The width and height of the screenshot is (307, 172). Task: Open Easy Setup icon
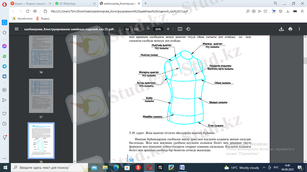pyautogui.click(x=302, y=11)
